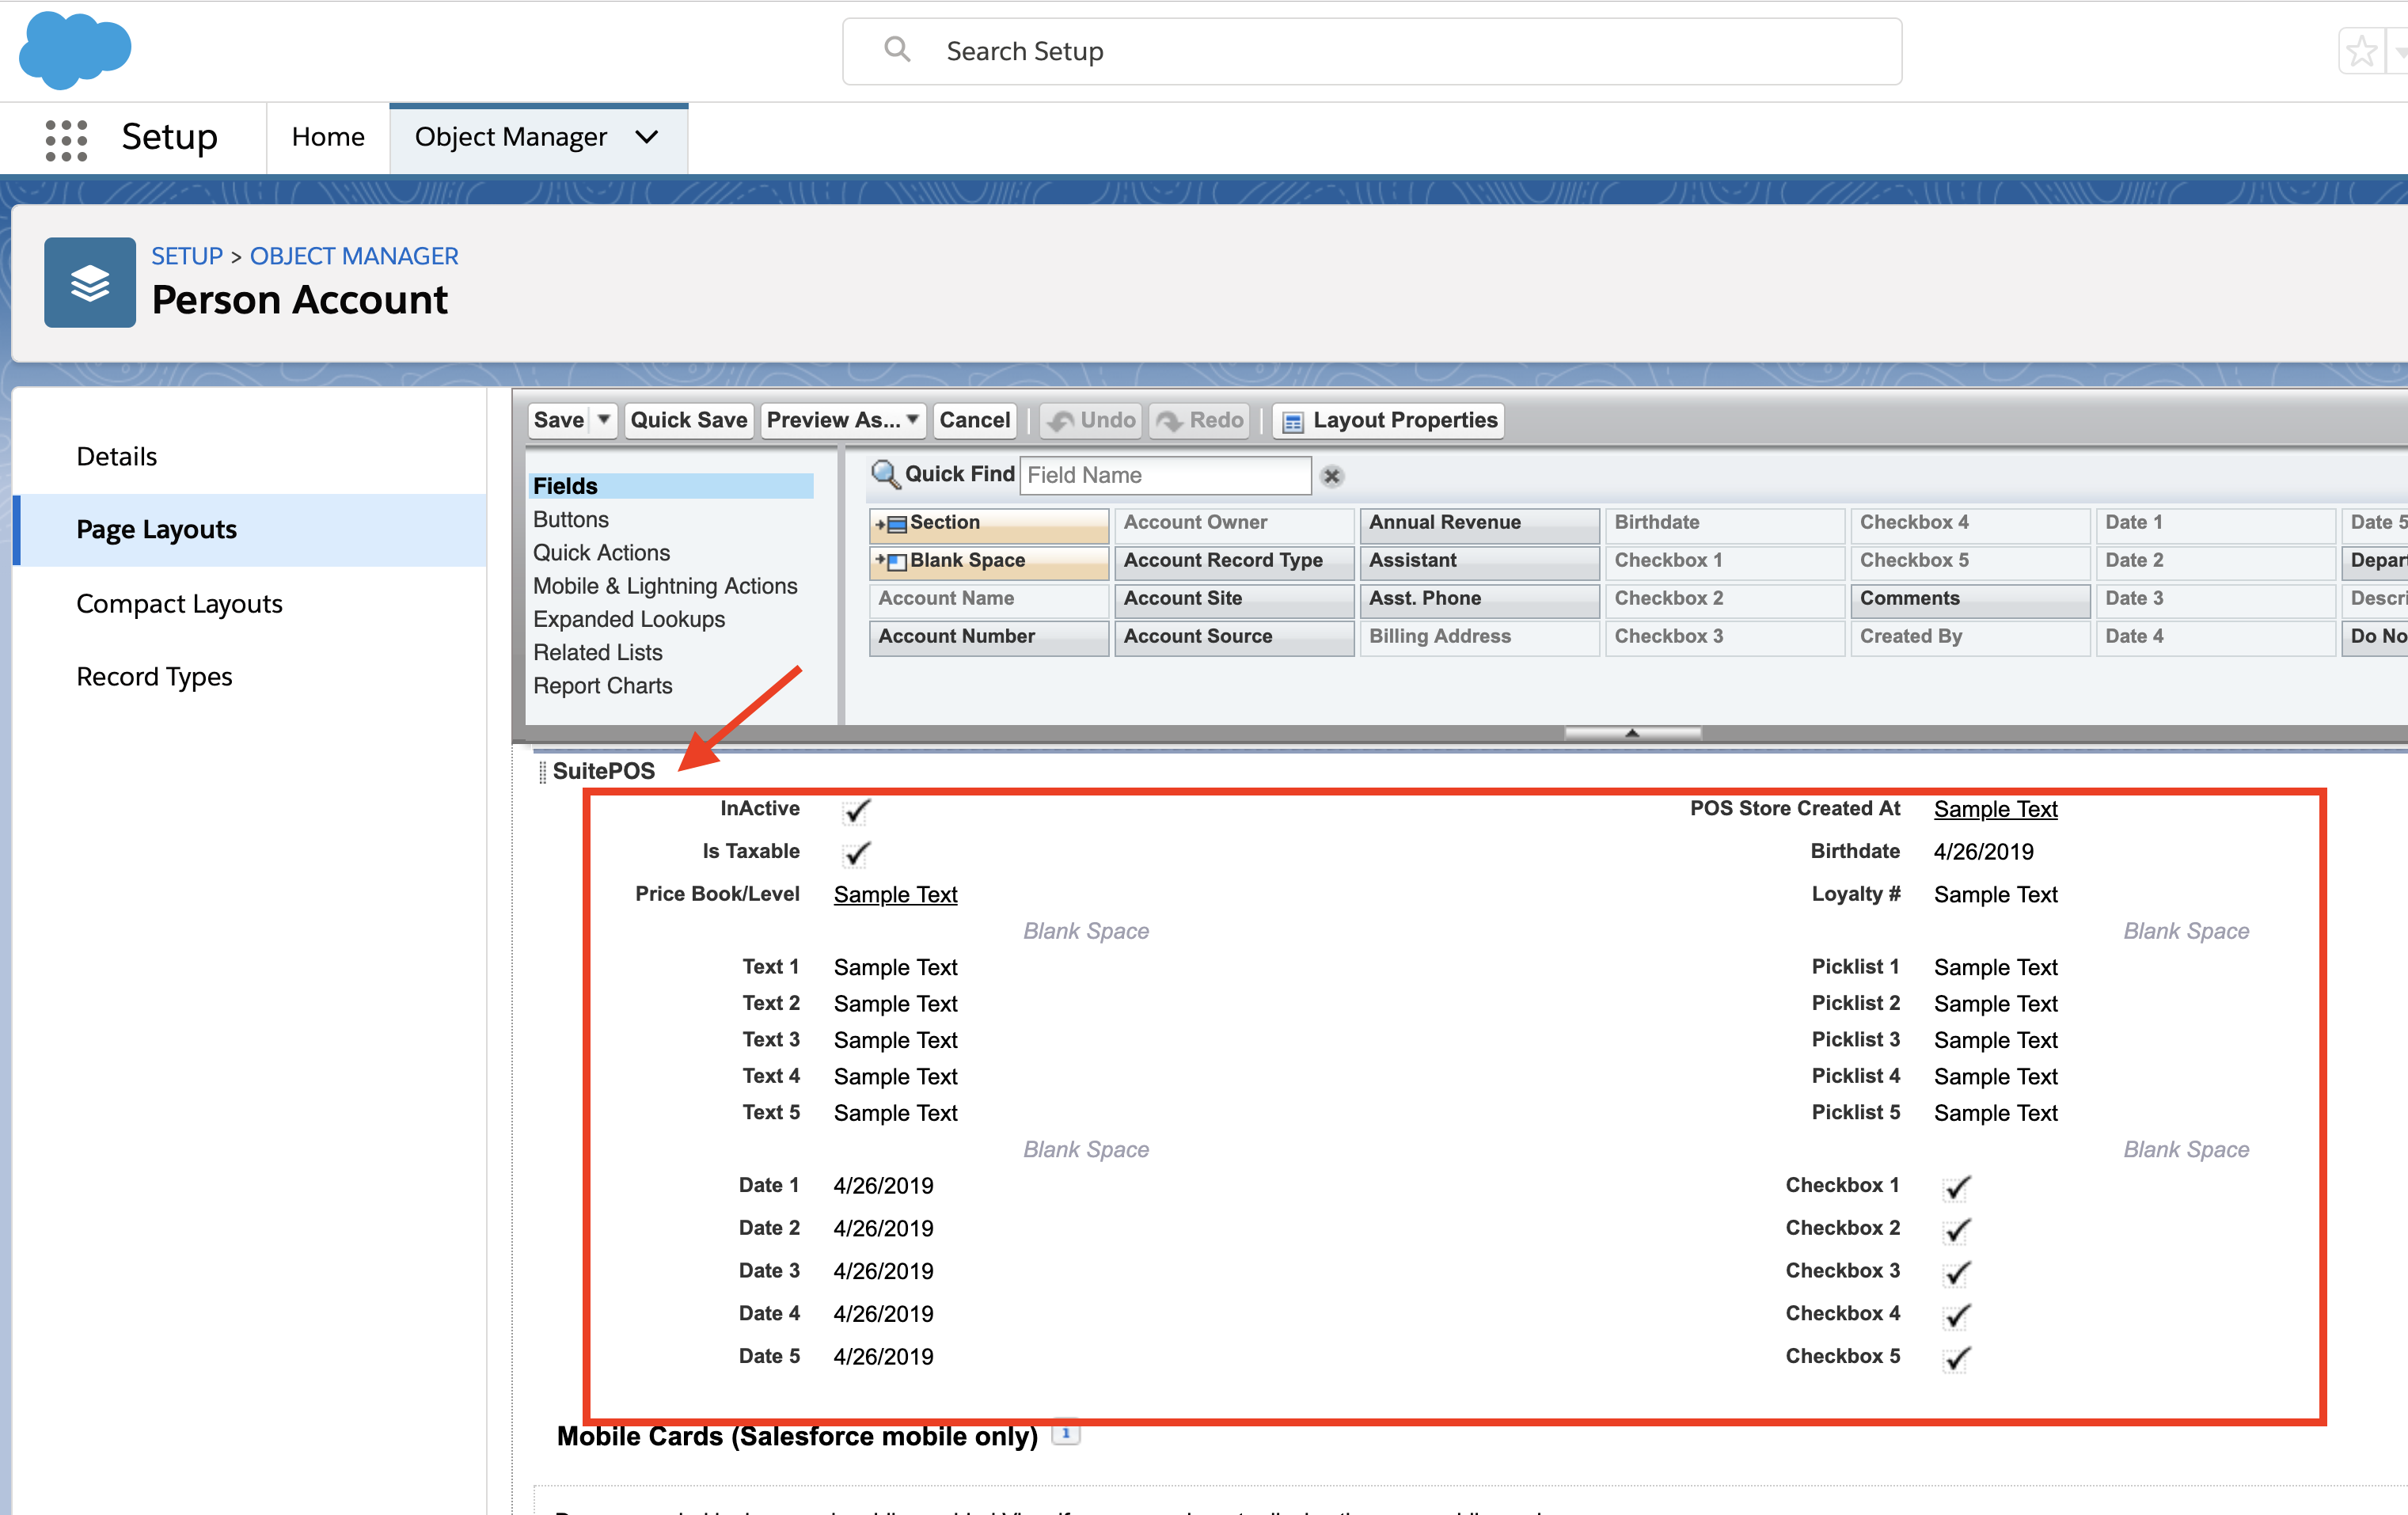This screenshot has width=2408, height=1515.
Task: Click the Salesforce cloud logo
Action: (74, 50)
